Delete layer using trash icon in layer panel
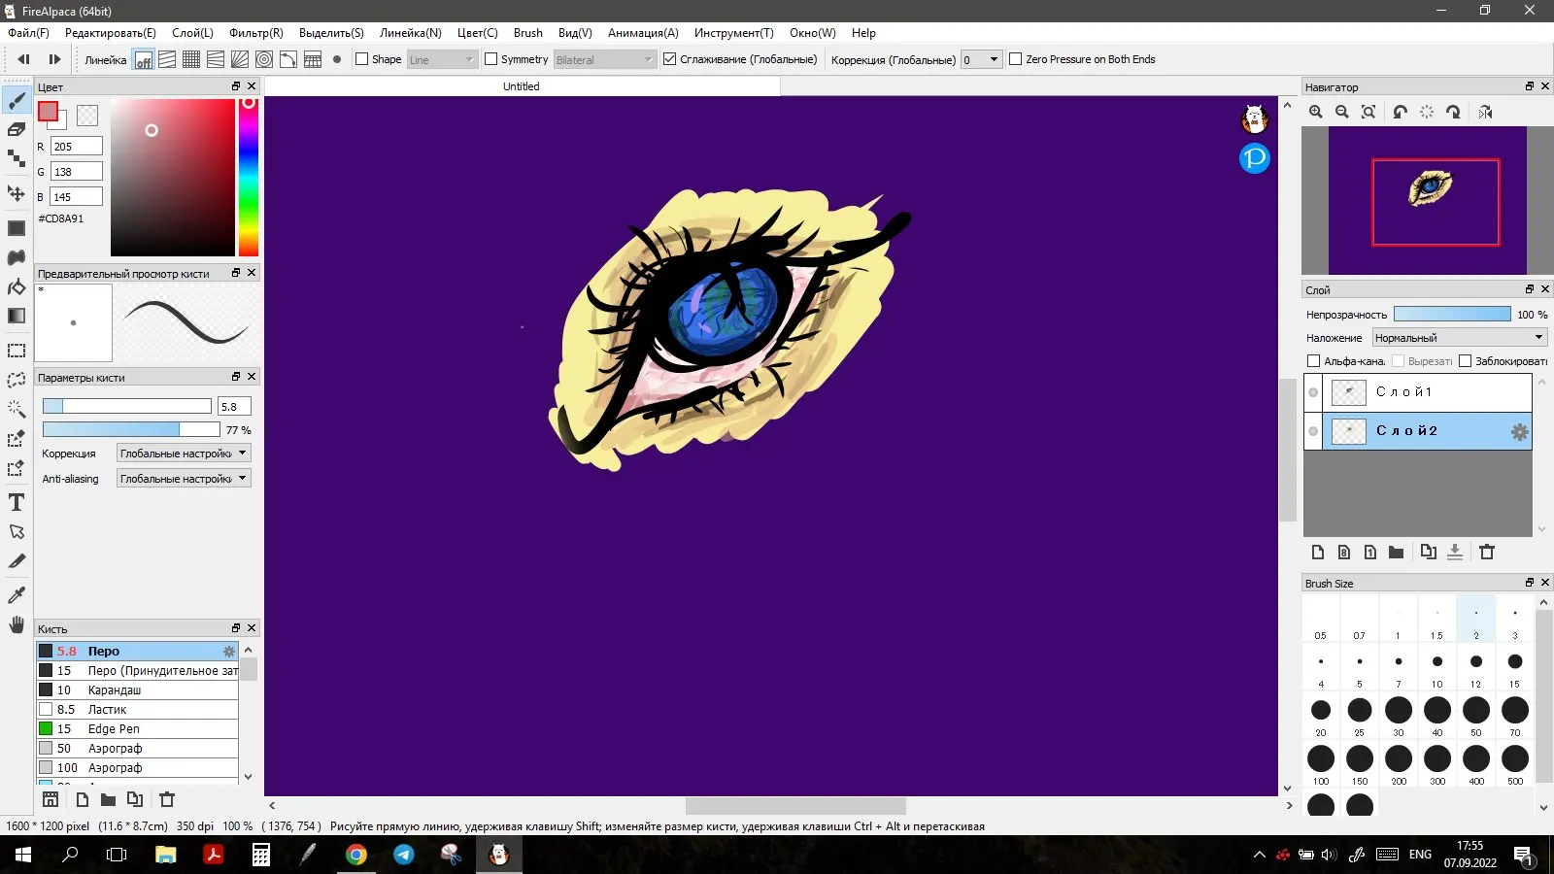The image size is (1554, 874). pyautogui.click(x=1486, y=552)
